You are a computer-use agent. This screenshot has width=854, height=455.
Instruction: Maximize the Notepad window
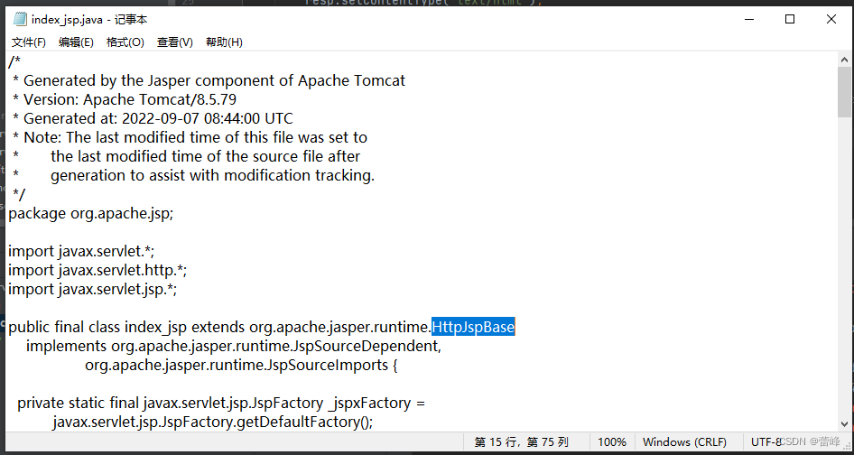point(790,20)
